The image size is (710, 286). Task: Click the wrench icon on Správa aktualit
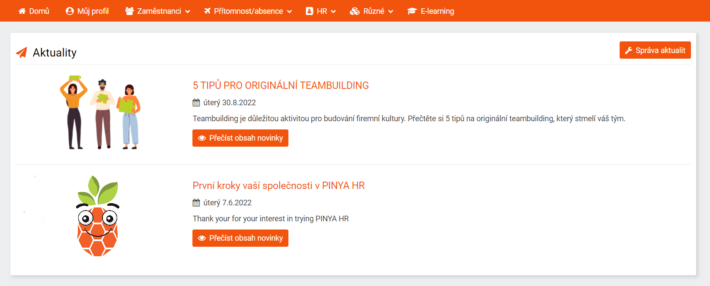coord(629,50)
